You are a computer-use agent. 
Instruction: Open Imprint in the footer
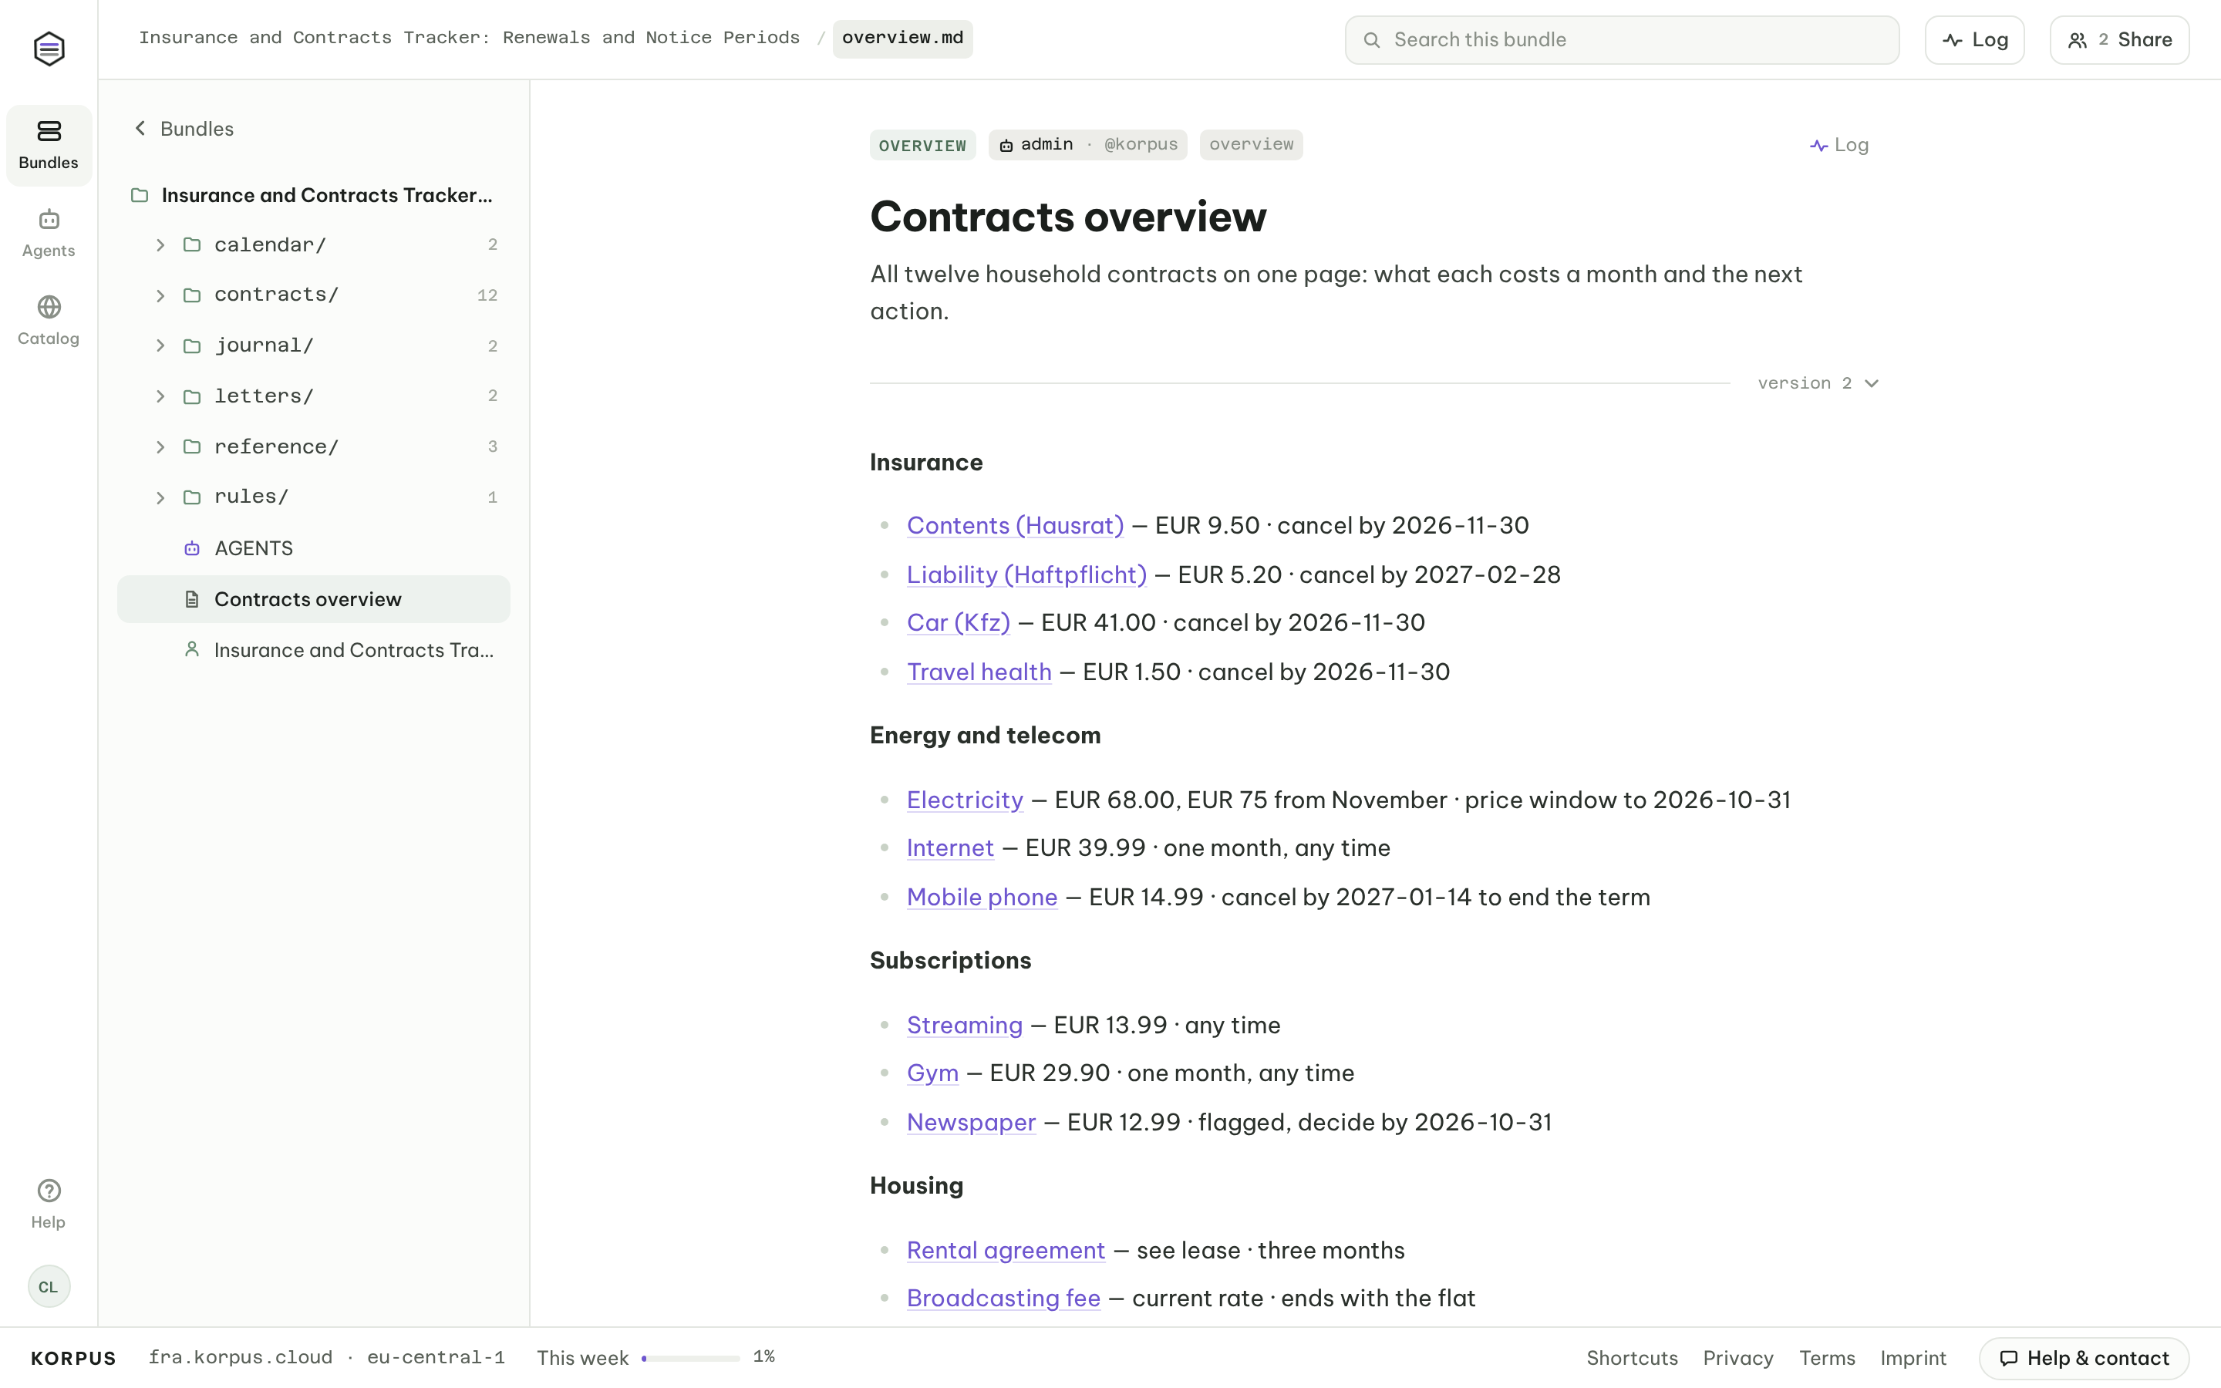[x=1913, y=1359]
